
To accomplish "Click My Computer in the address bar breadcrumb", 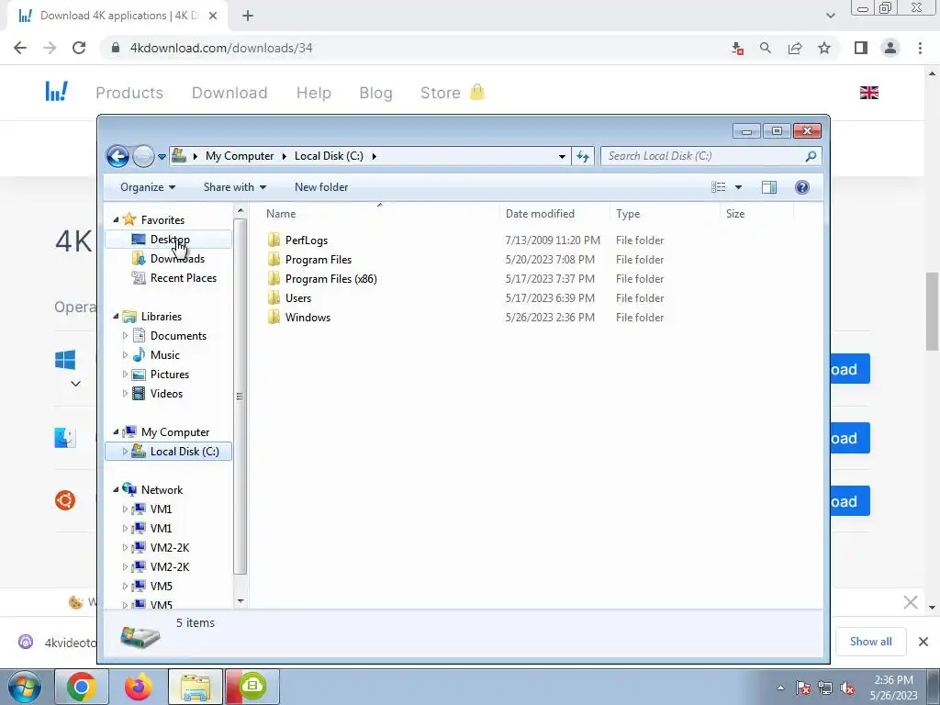I will click(x=240, y=156).
